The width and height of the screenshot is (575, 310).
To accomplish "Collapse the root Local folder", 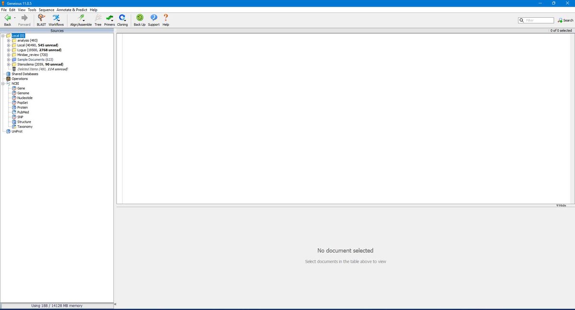I will pos(3,36).
